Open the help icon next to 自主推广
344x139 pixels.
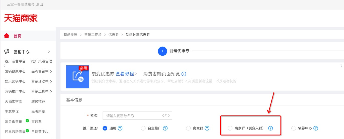pos(165,128)
